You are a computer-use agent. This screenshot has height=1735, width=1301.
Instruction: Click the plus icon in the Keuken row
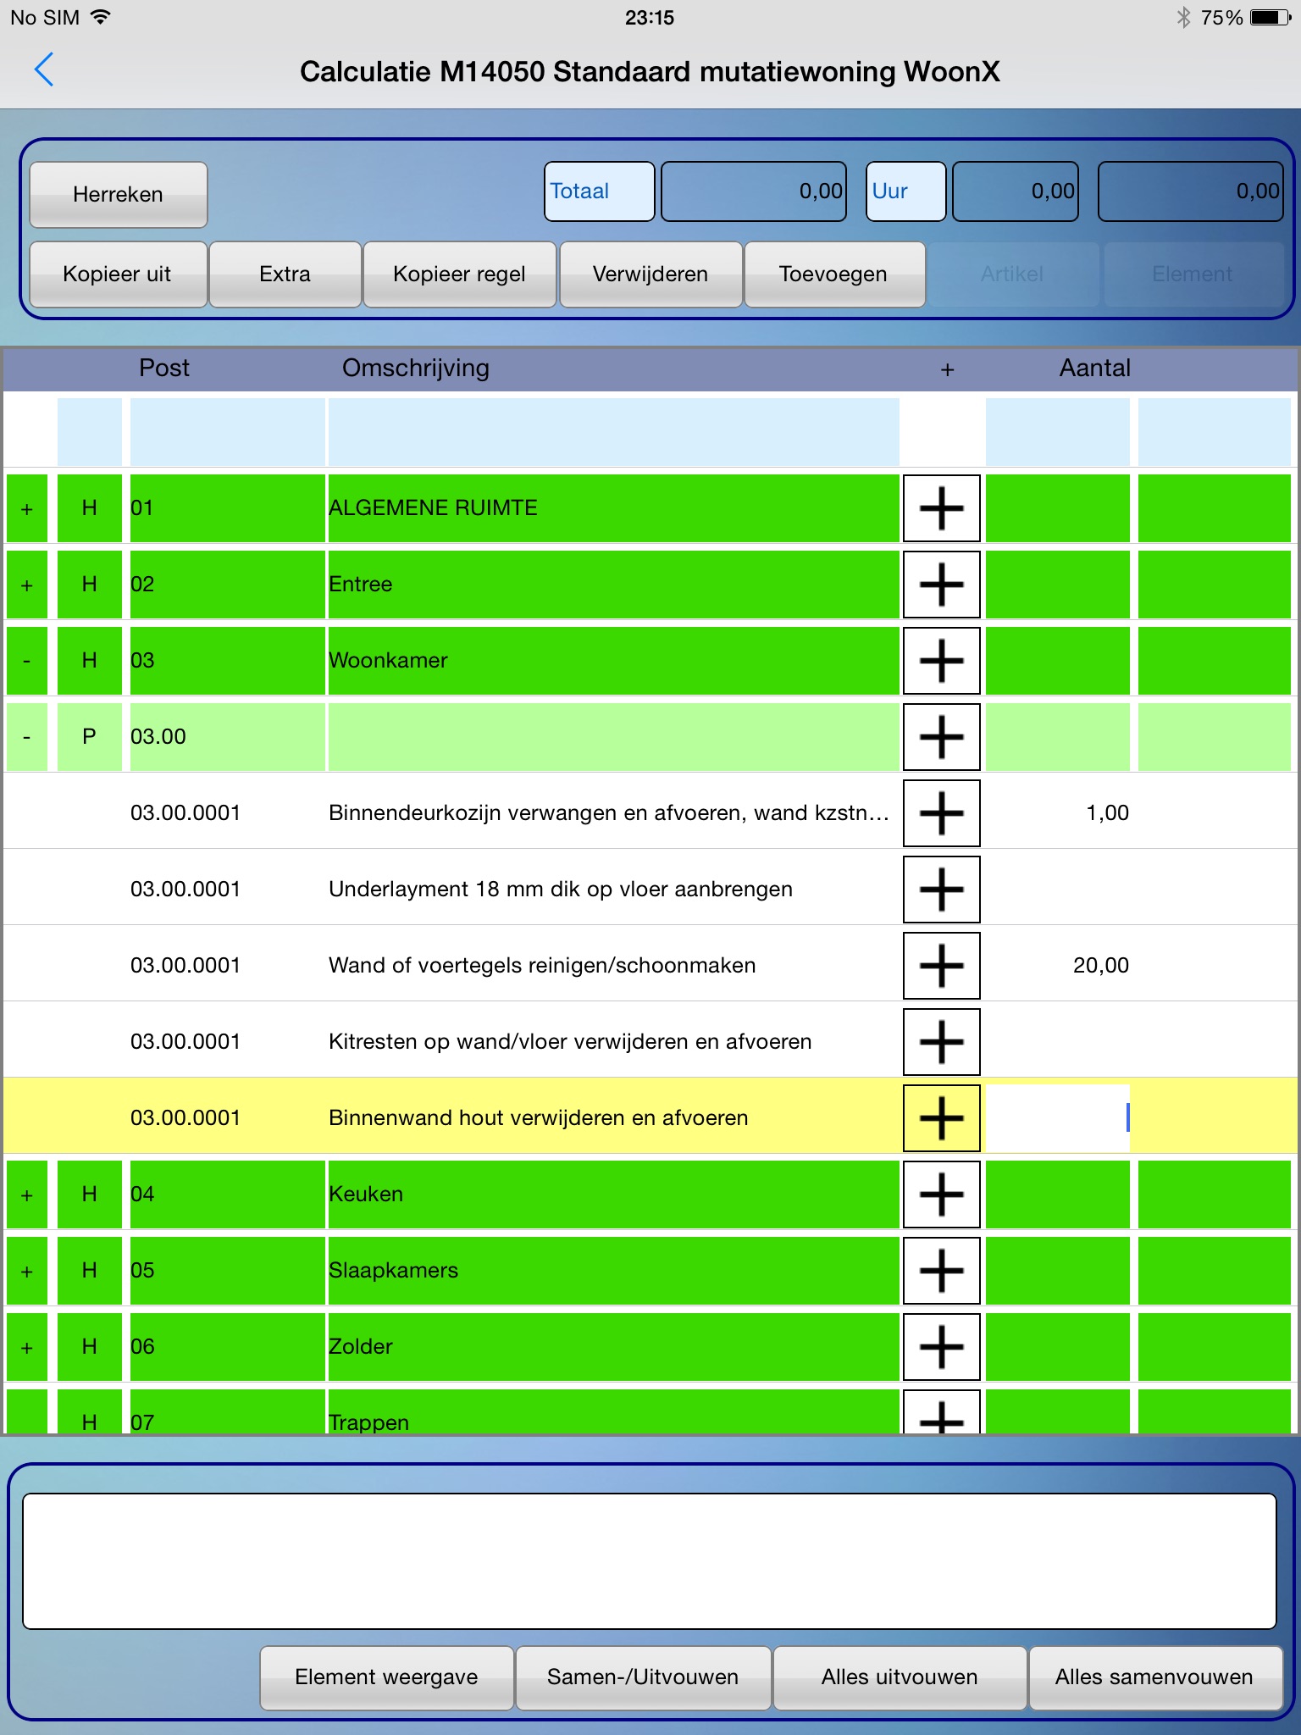(x=941, y=1195)
